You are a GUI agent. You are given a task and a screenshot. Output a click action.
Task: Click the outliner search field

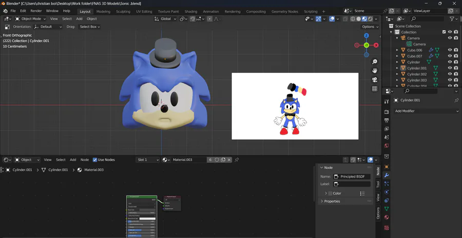point(427,19)
